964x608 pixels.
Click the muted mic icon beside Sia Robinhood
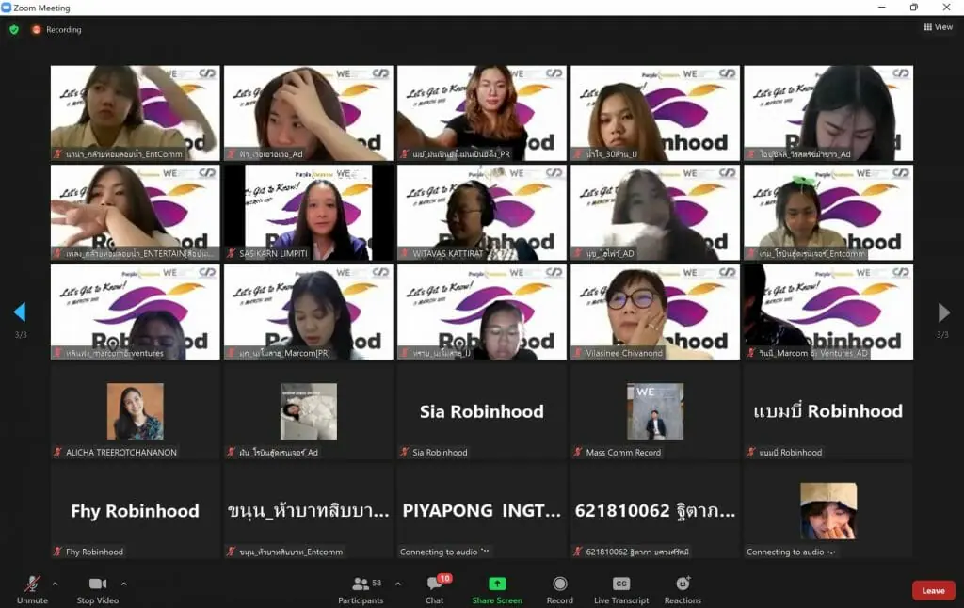pos(405,452)
